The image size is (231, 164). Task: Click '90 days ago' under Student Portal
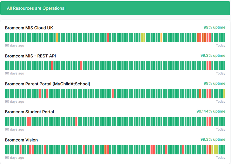tap(15, 129)
